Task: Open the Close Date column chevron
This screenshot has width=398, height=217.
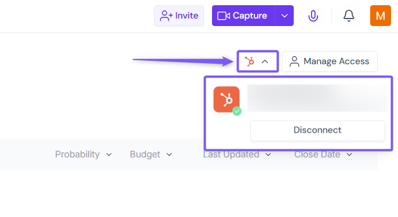Action: point(349,155)
